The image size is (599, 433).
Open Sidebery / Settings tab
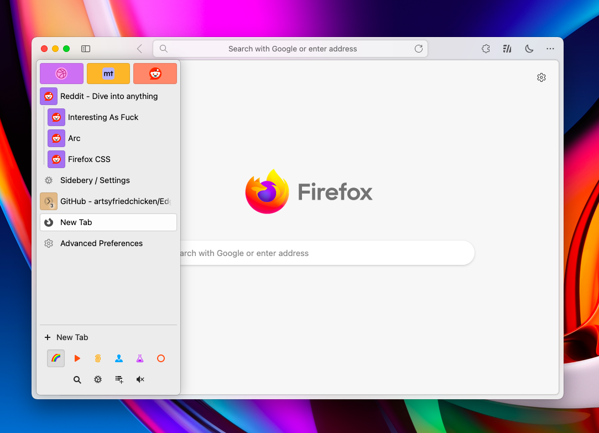[x=108, y=180]
